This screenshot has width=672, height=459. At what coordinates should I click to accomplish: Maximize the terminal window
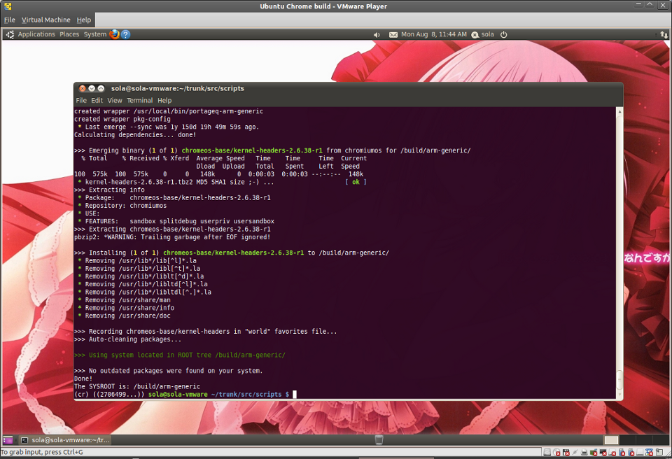tap(101, 88)
